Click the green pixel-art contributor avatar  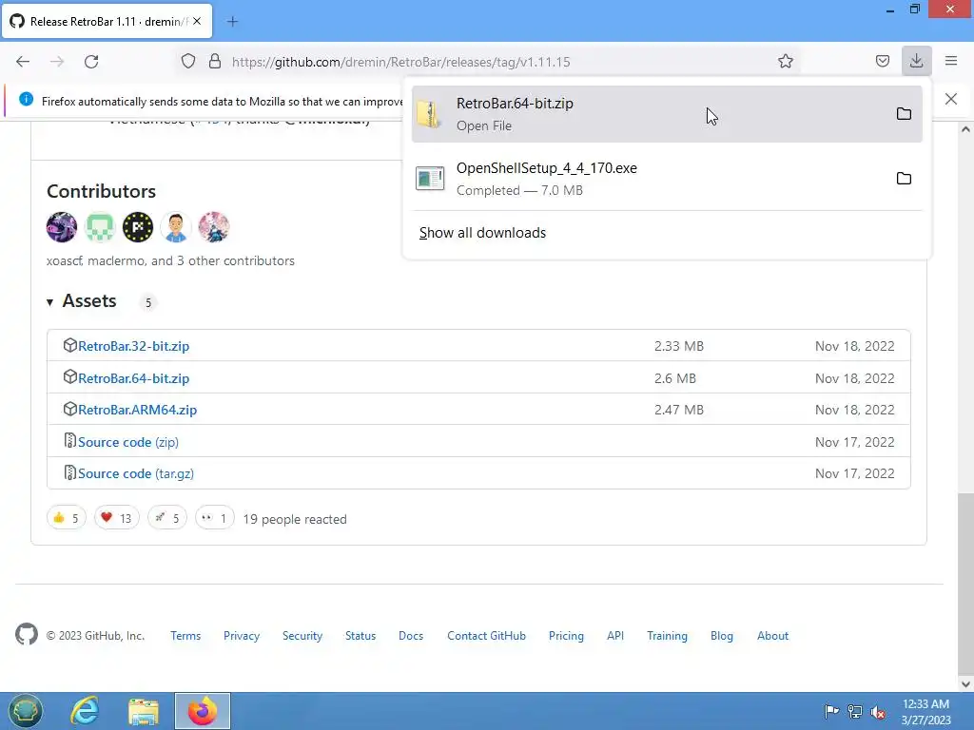click(100, 226)
